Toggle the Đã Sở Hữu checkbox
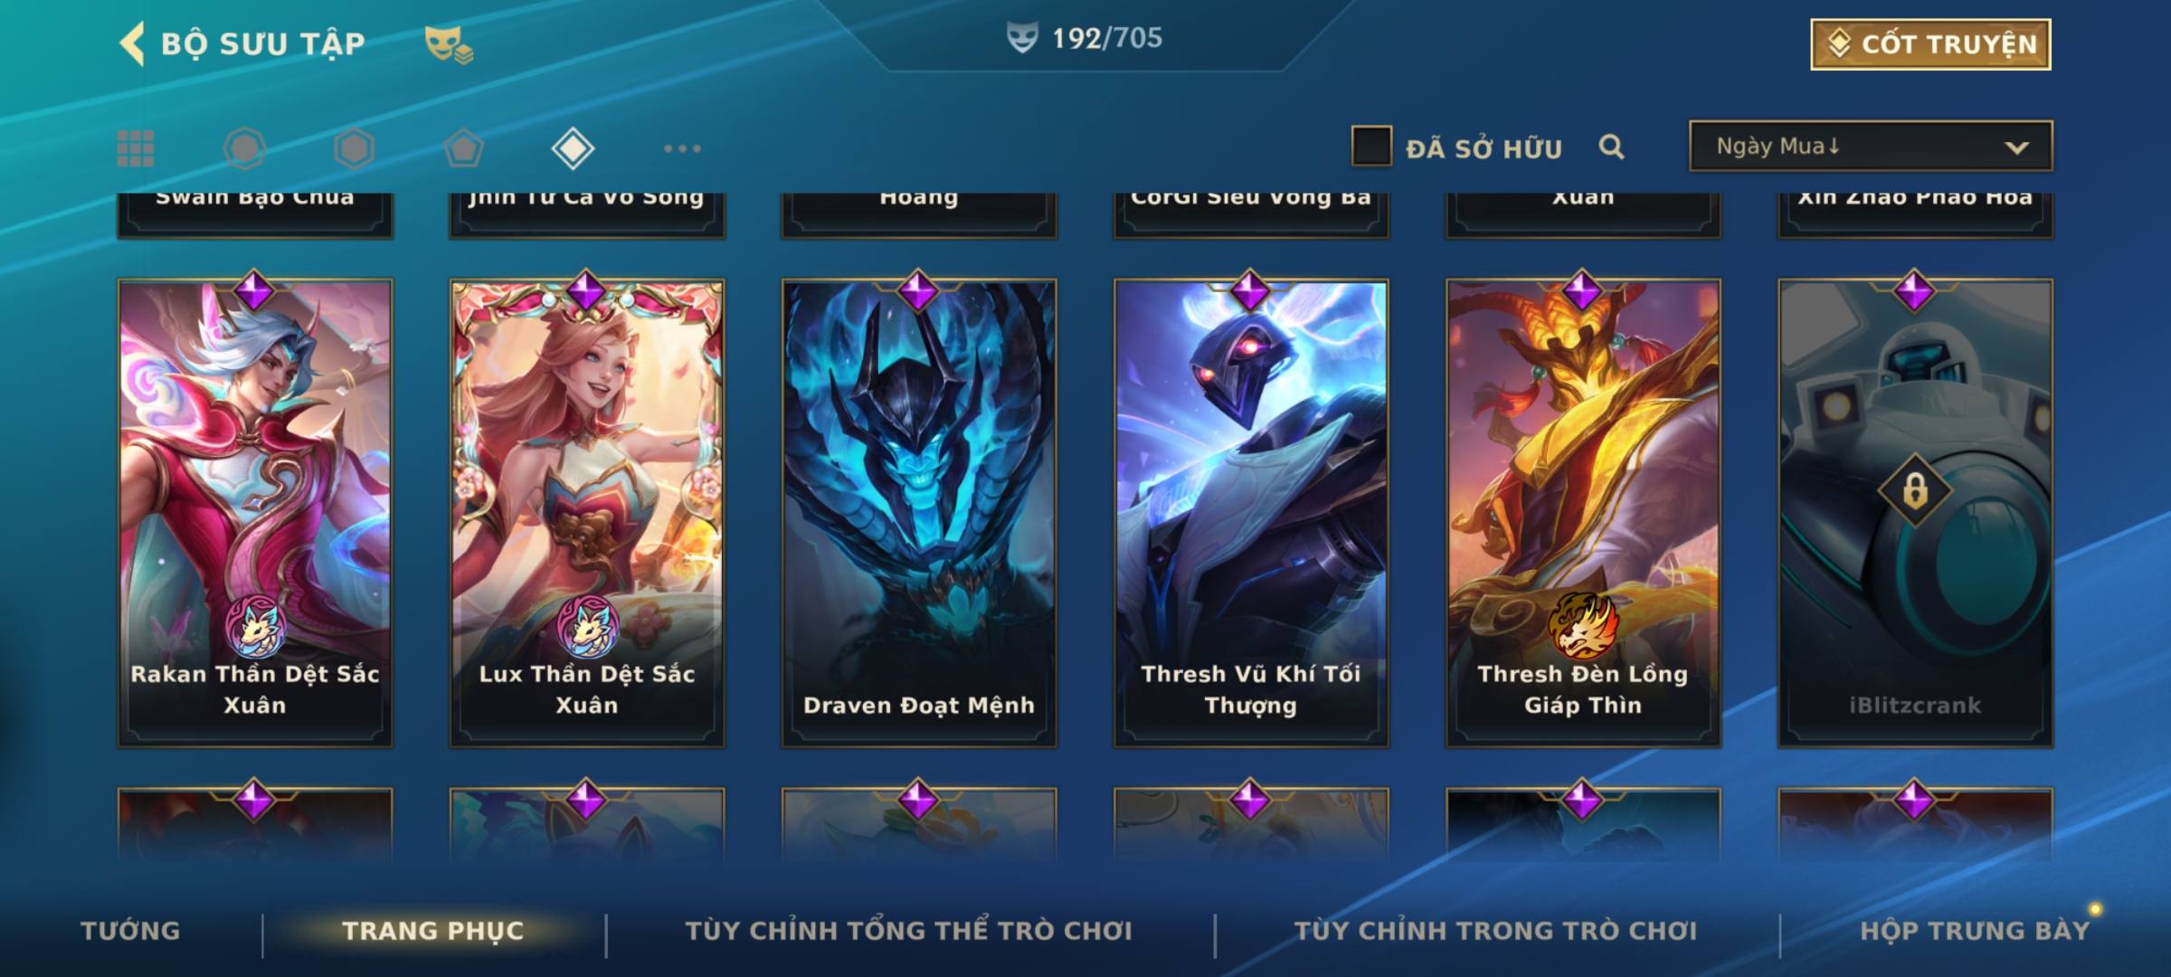 click(x=1371, y=147)
